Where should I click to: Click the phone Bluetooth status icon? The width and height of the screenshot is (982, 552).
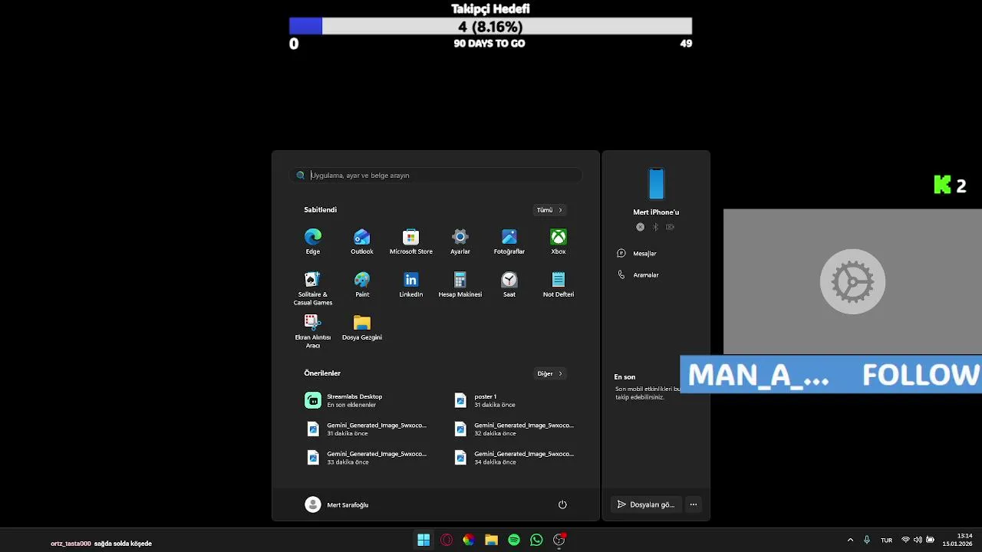click(655, 227)
